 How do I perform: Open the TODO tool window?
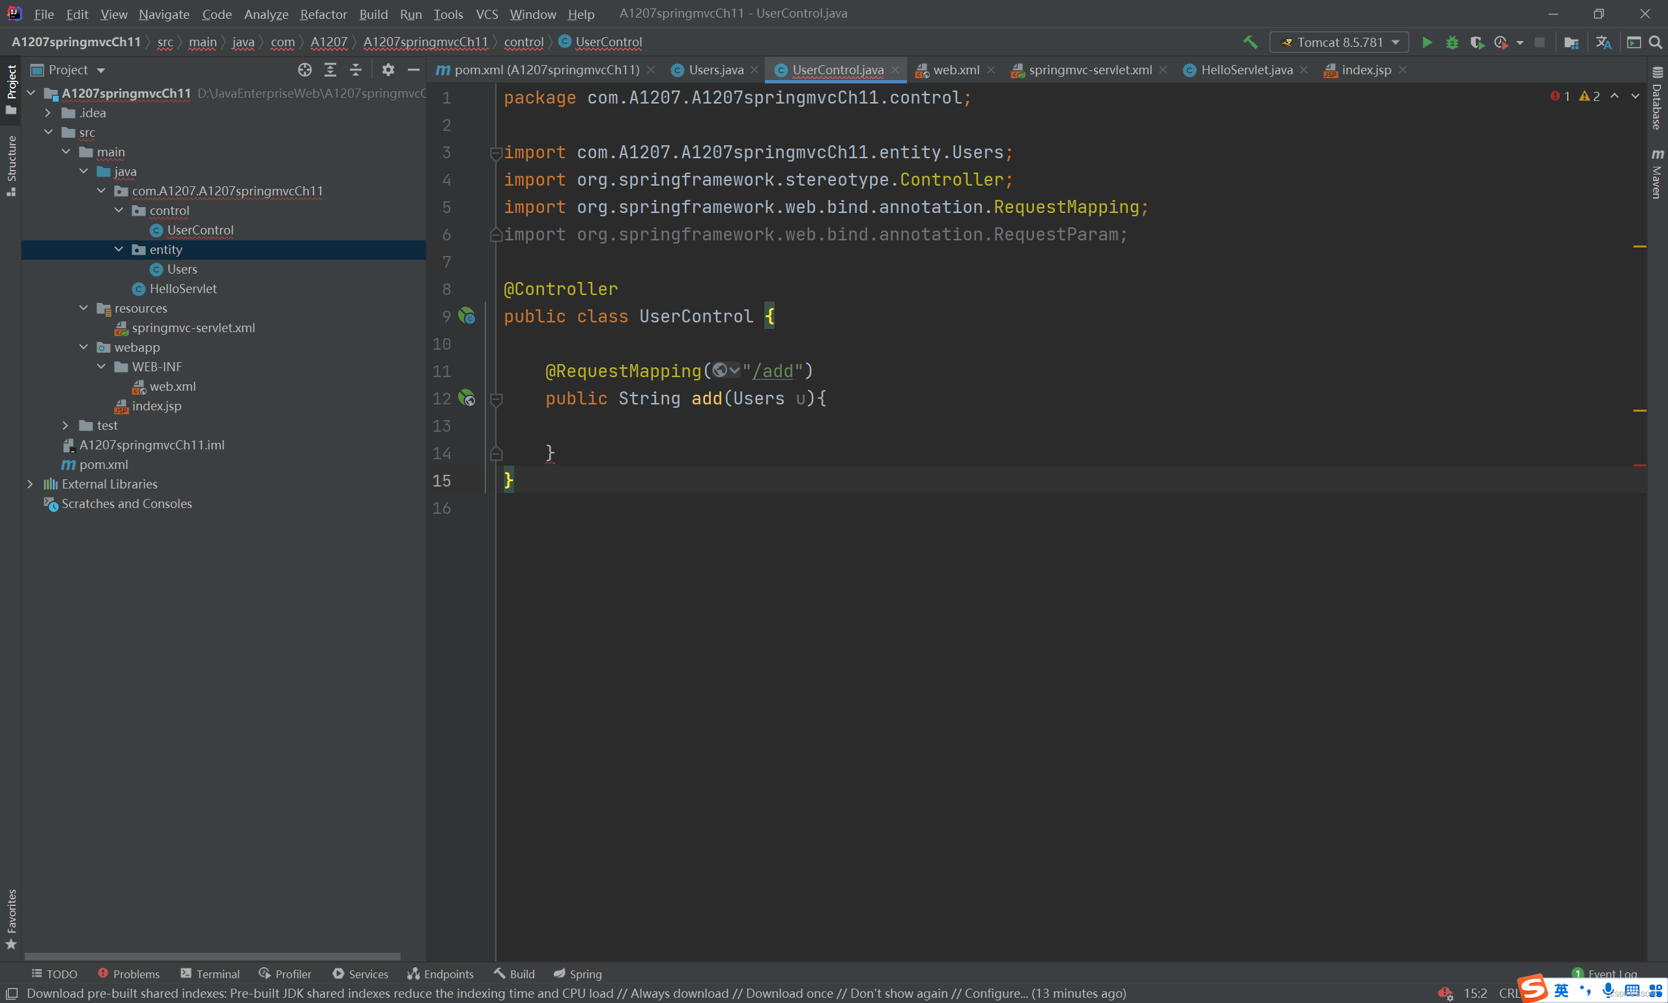pyautogui.click(x=55, y=974)
